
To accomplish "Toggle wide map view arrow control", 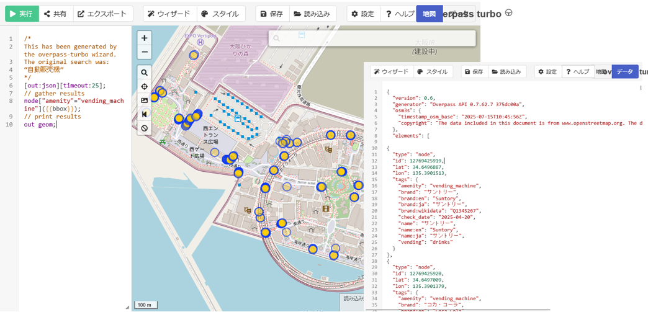I will tap(144, 114).
